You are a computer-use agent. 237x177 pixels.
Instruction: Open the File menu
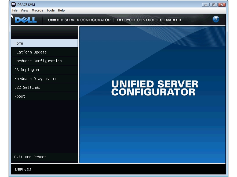[x=15, y=10]
